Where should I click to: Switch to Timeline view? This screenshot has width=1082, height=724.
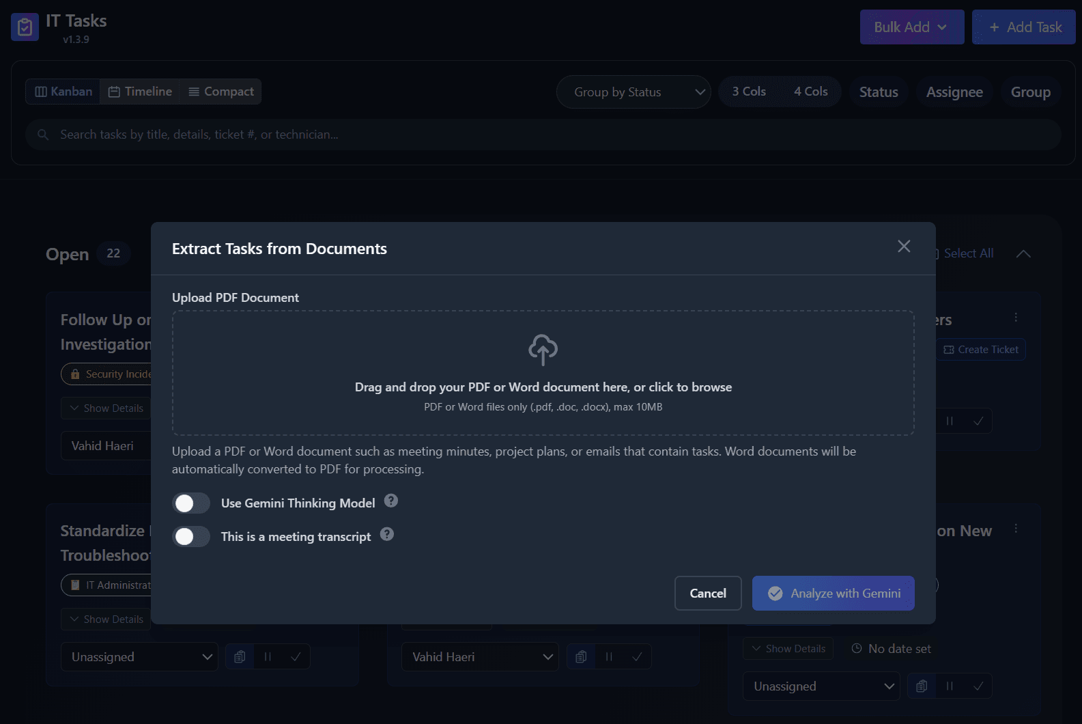[x=141, y=92]
